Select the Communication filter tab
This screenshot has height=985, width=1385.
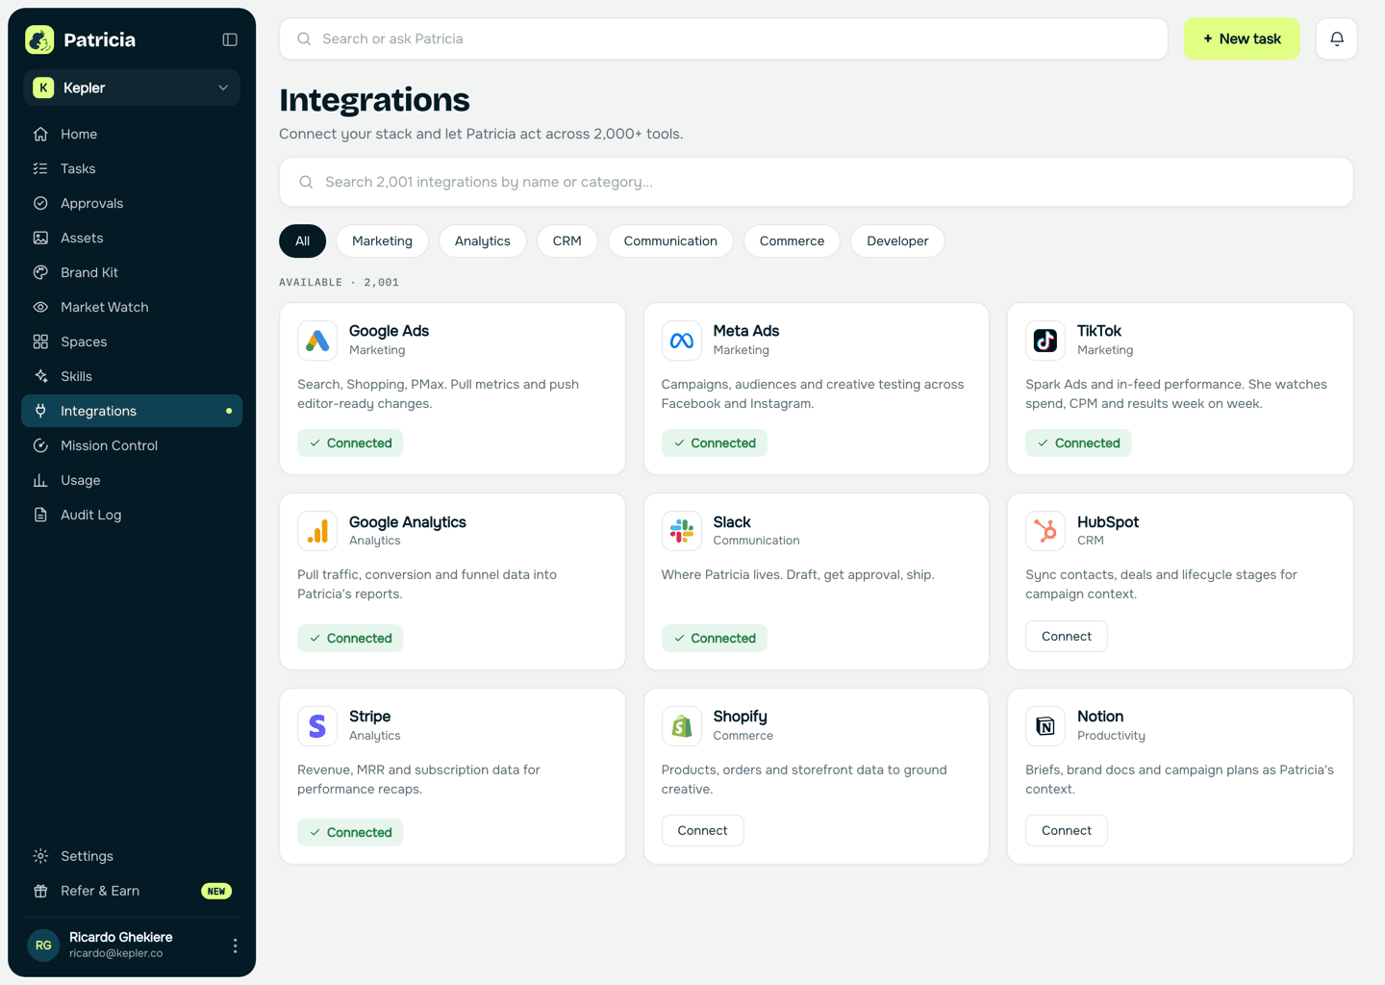(x=670, y=241)
